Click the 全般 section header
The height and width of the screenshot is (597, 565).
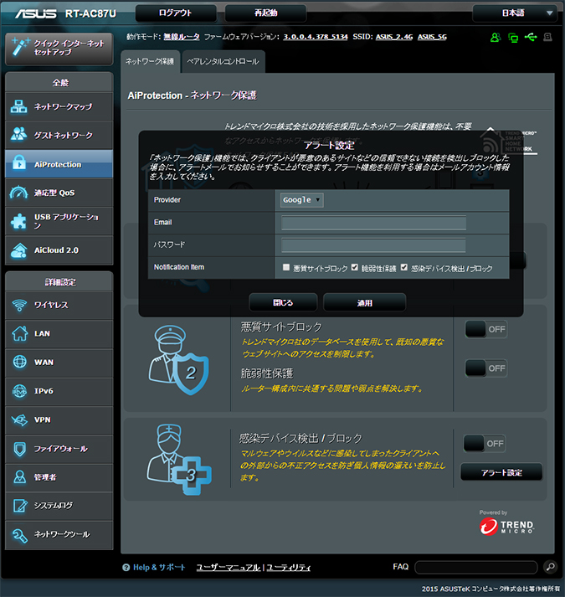point(59,83)
